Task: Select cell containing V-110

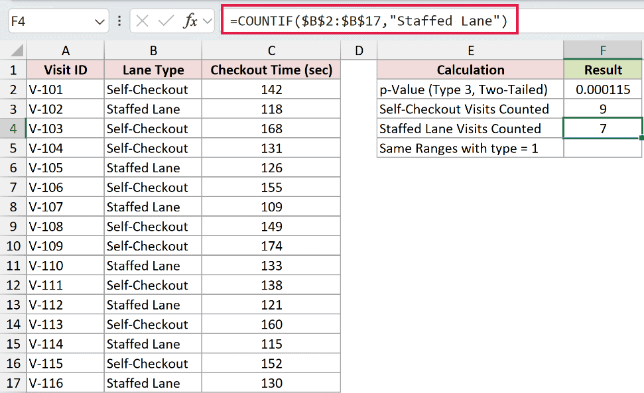Action: [65, 265]
